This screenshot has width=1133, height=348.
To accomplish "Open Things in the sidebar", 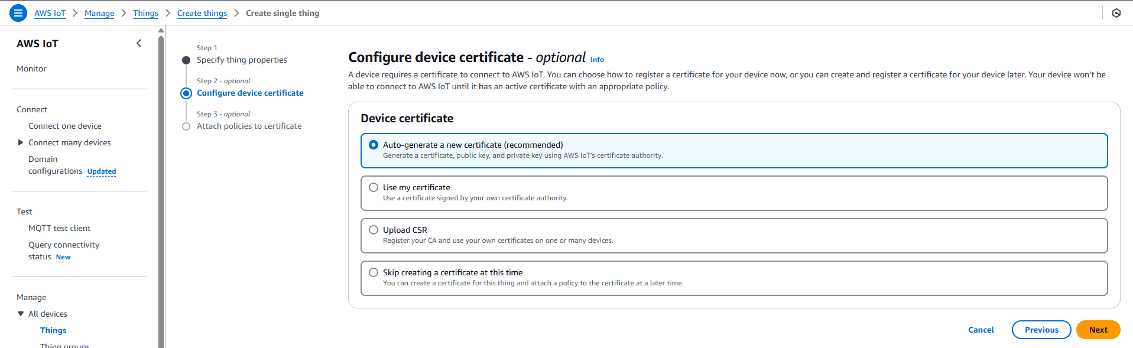I will [53, 330].
